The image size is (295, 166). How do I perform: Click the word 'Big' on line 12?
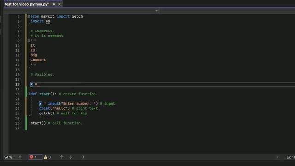(34, 55)
